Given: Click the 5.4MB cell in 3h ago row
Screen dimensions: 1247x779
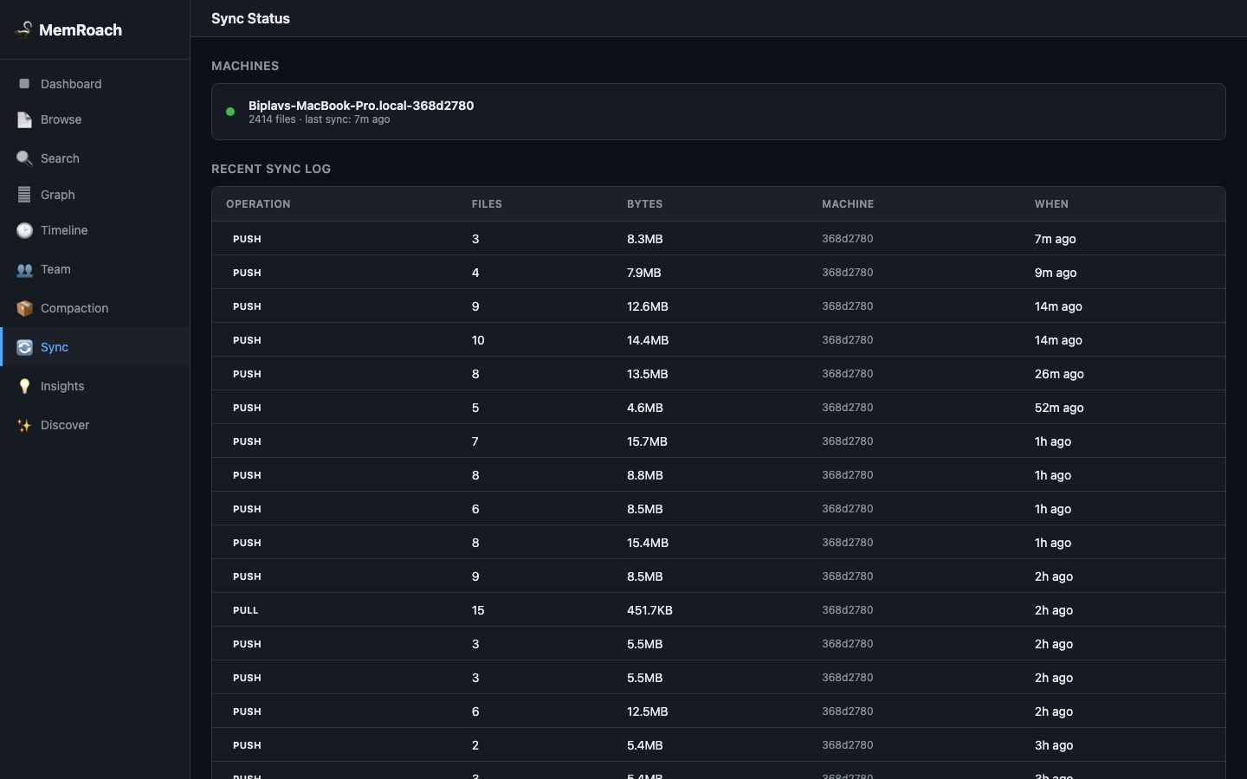Looking at the screenshot, I should point(644,745).
